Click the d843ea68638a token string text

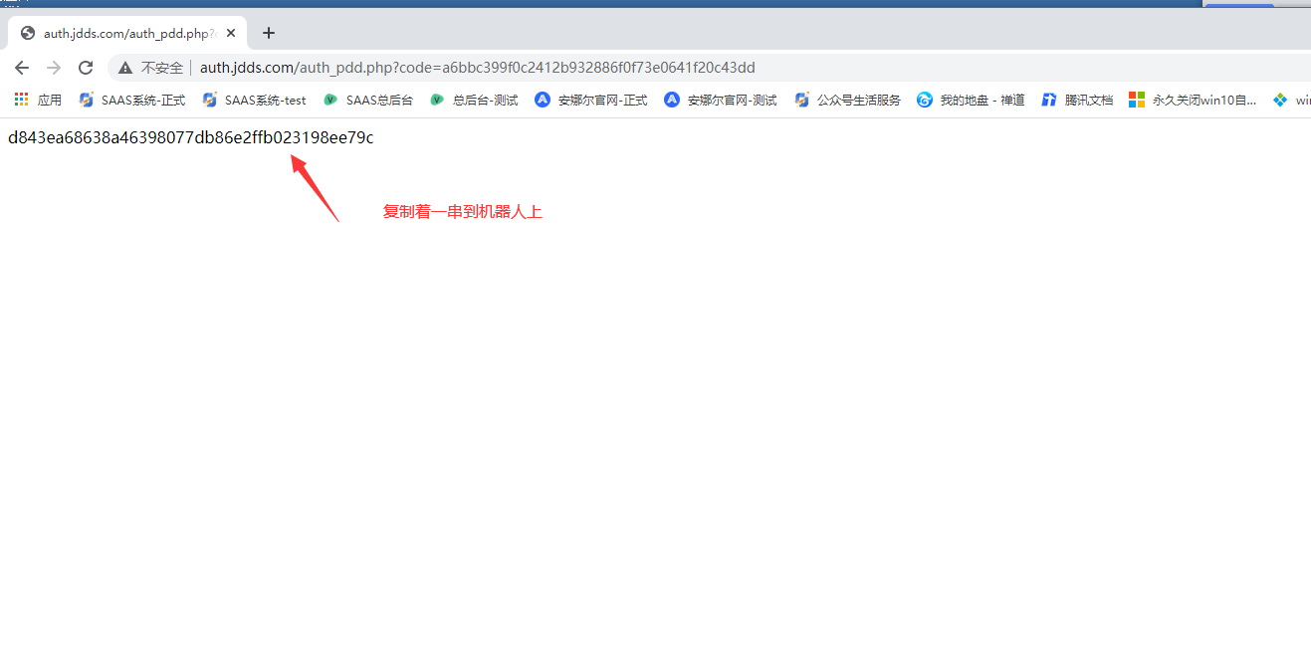tap(190, 137)
